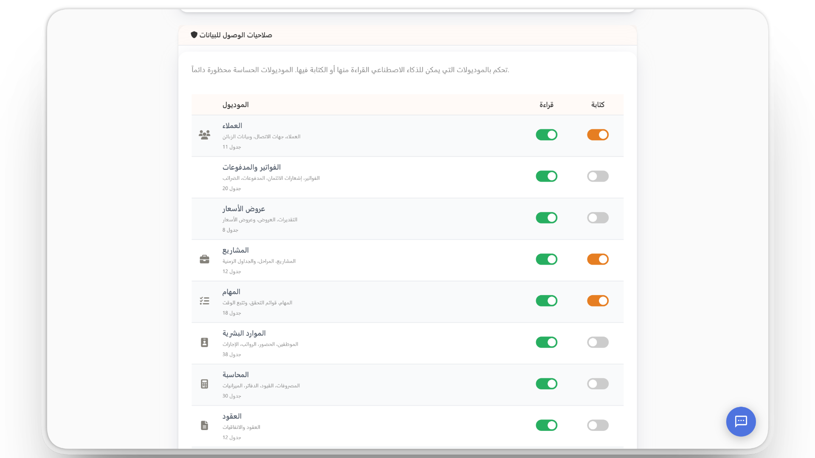Select the accounting (المحاسبة) calculator icon
The width and height of the screenshot is (815, 458).
[x=204, y=384]
